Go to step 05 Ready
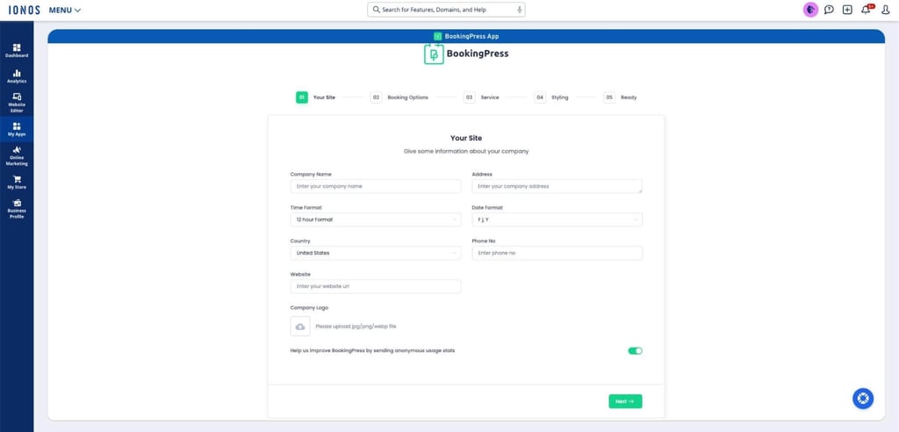Image resolution: width=899 pixels, height=432 pixels. coord(621,97)
